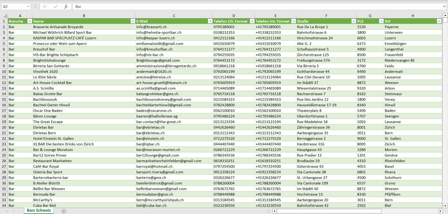Click the Insert Function fx icon

66,6
